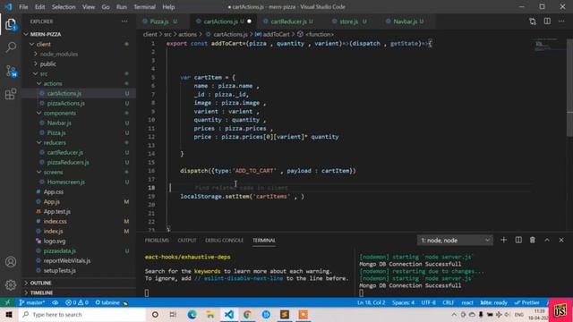Open errors and warnings count
573x322 pixels.
pos(77,302)
